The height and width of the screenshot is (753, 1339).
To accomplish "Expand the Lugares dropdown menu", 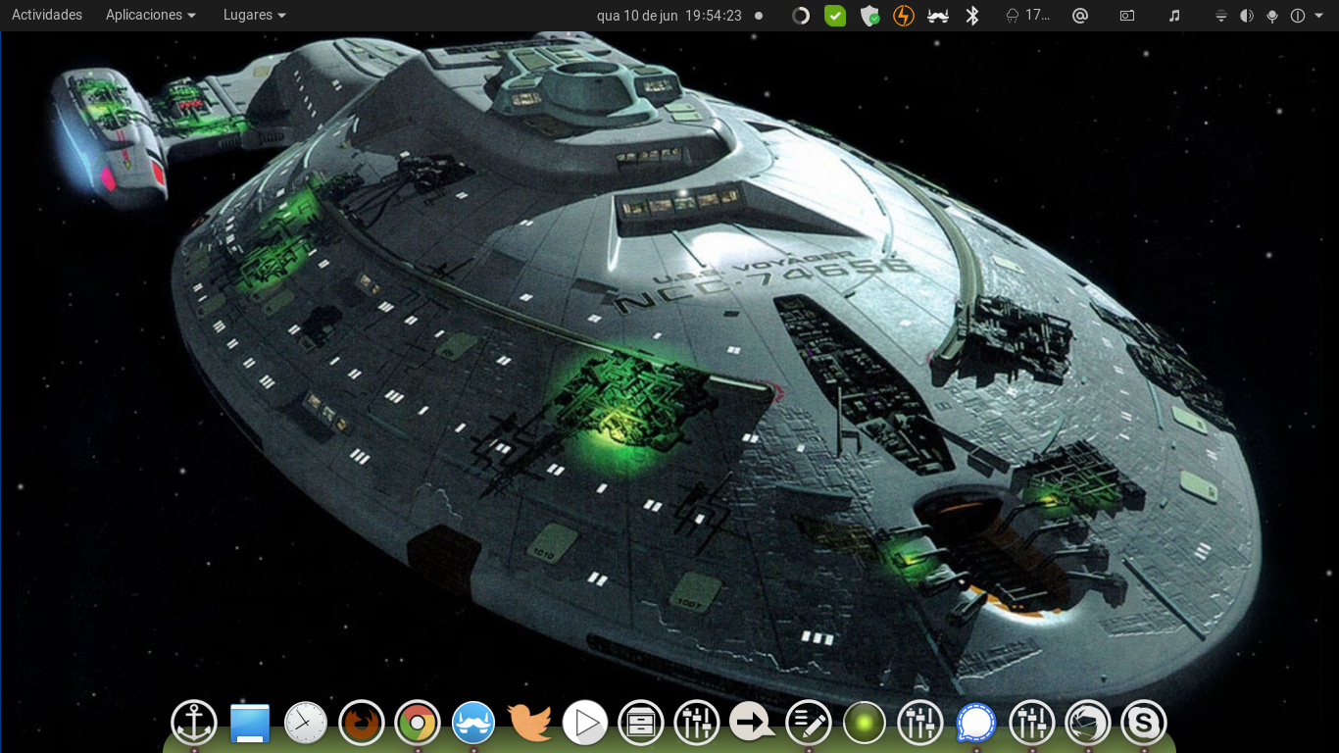I will click(255, 16).
